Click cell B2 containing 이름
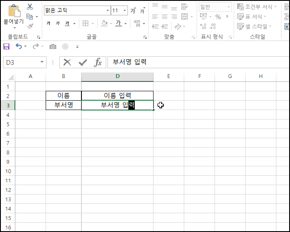 64,96
